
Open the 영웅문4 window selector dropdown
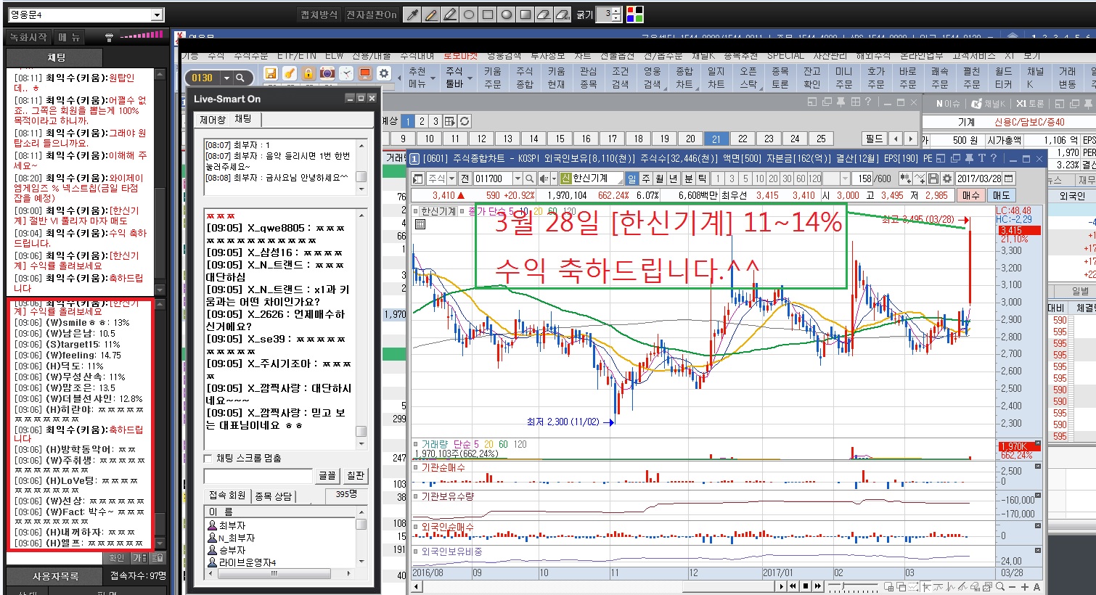[158, 15]
